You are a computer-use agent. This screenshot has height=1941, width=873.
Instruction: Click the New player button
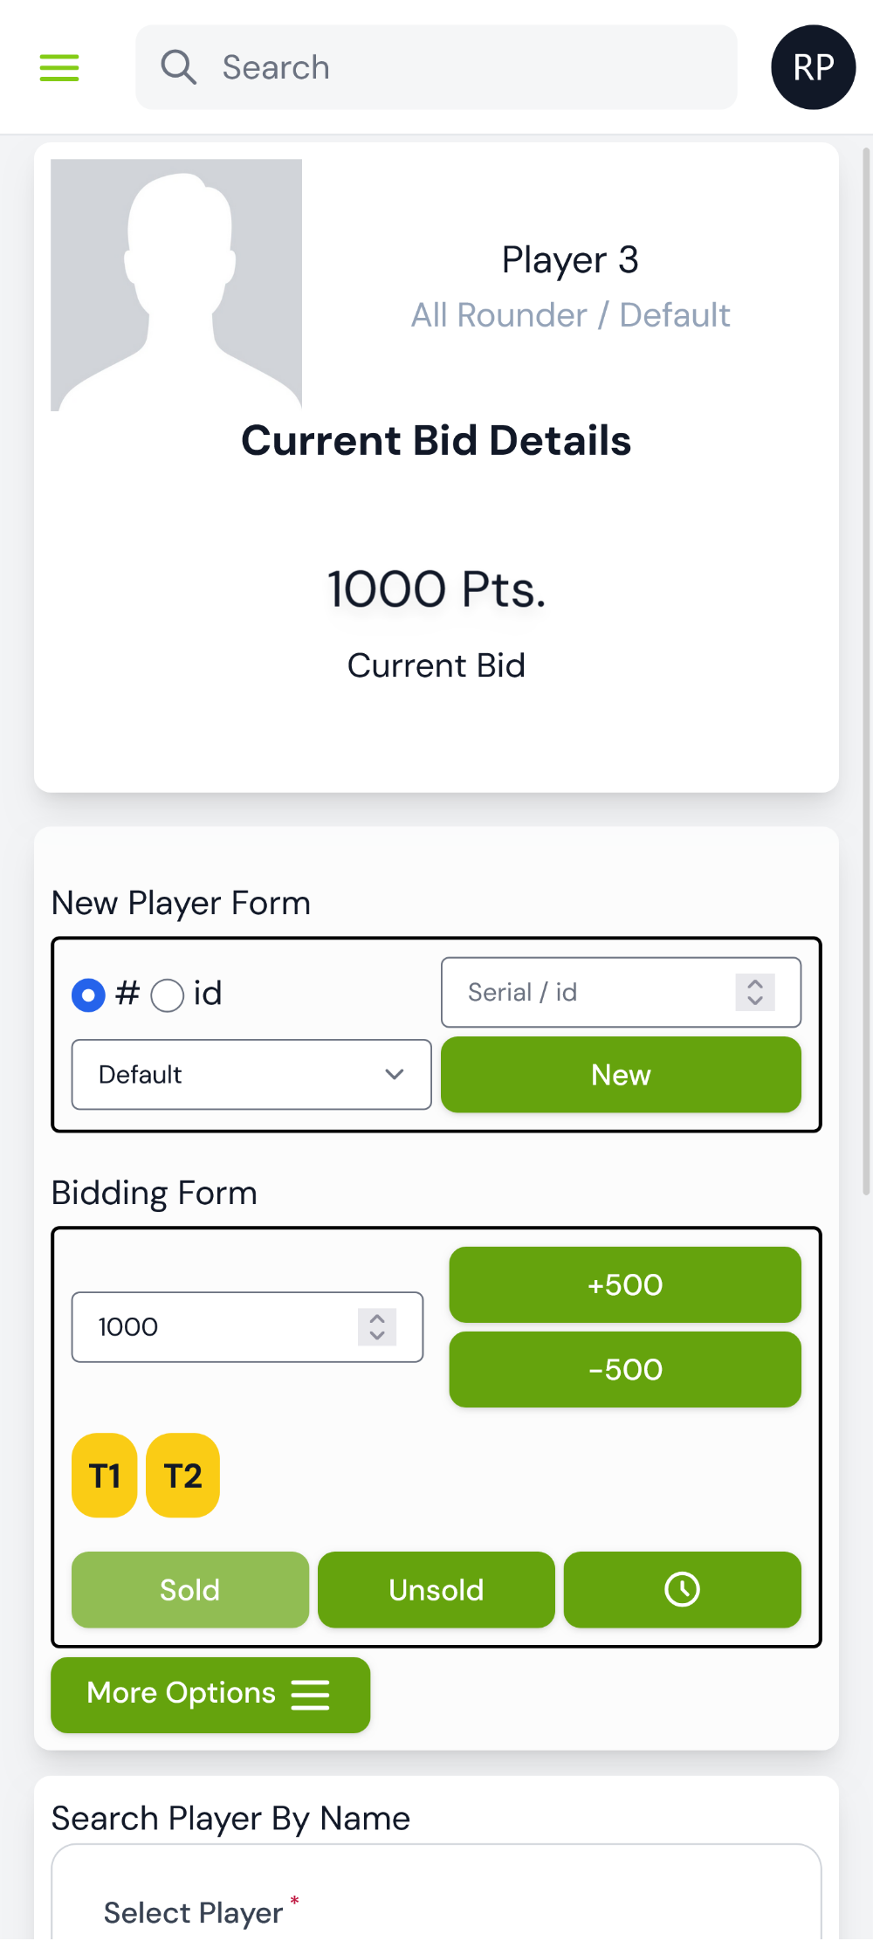(x=621, y=1074)
